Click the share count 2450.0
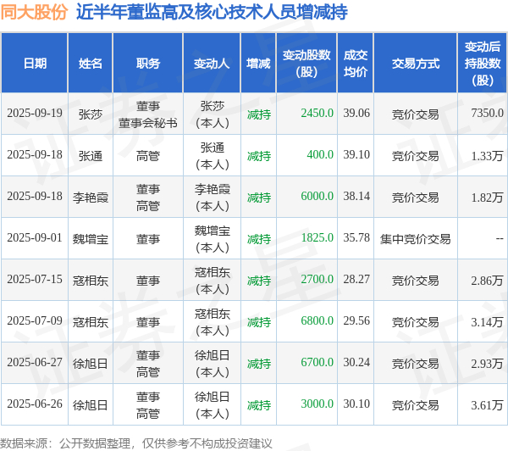508x451 pixels. click(317, 114)
